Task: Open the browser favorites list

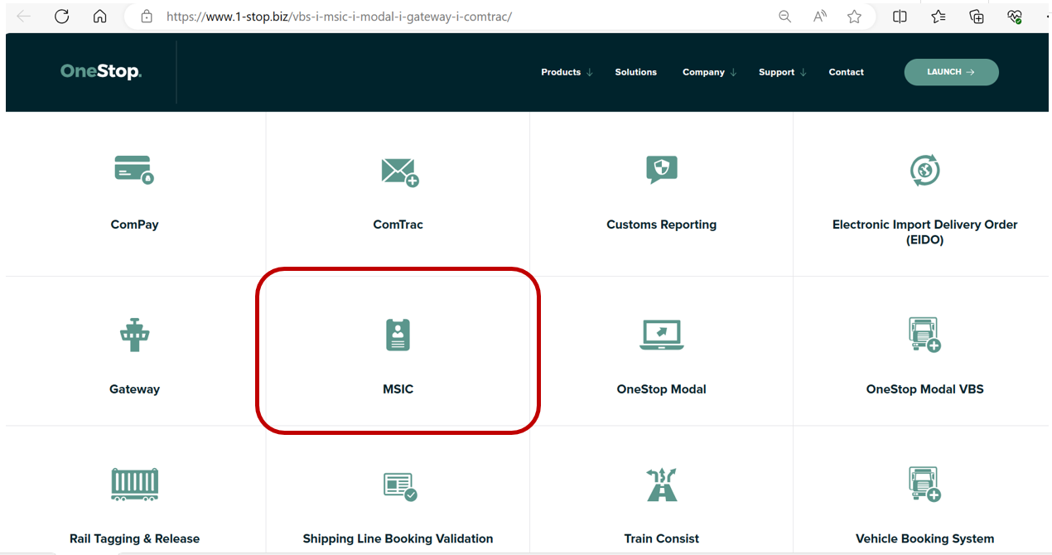Action: [939, 17]
